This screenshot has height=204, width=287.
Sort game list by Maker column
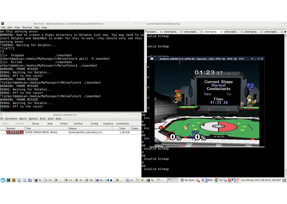pyautogui.click(x=90, y=128)
